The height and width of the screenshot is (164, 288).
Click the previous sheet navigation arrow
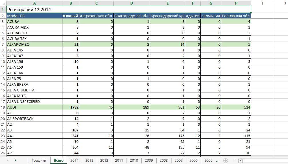pos(7,161)
